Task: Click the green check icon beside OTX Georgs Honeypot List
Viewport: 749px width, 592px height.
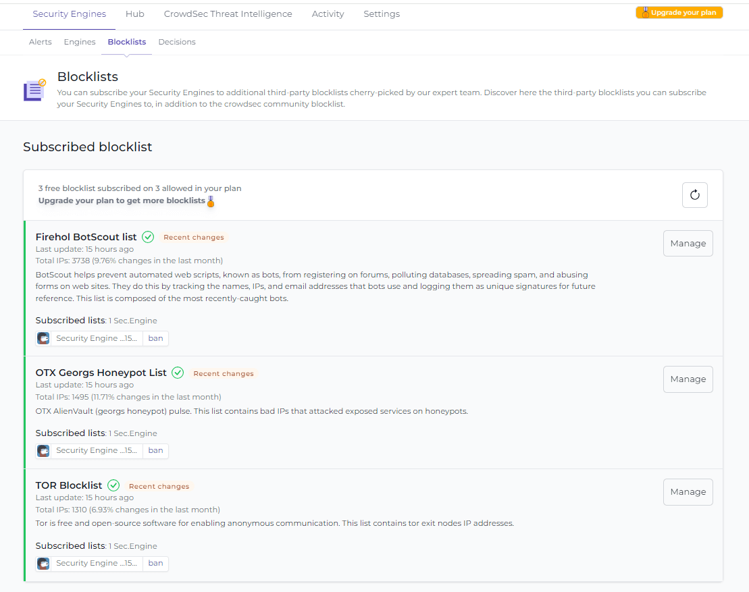Action: (x=178, y=373)
